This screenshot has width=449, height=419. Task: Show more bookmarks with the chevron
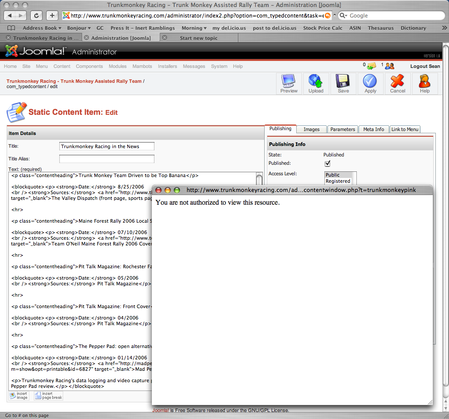pos(444,28)
